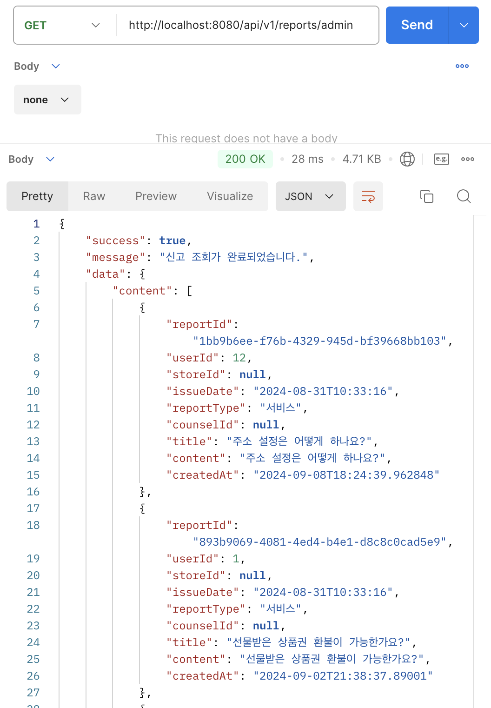Click the request URL input field
Image resolution: width=491 pixels, height=708 pixels.
(246, 25)
